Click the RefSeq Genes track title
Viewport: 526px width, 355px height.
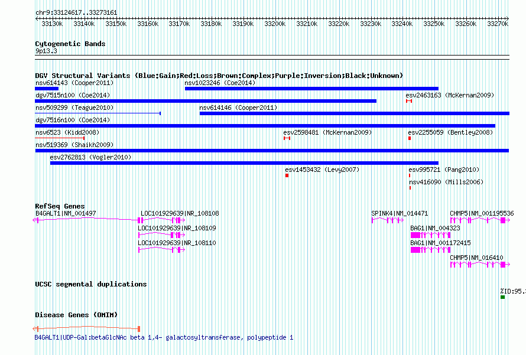pyautogui.click(x=60, y=206)
